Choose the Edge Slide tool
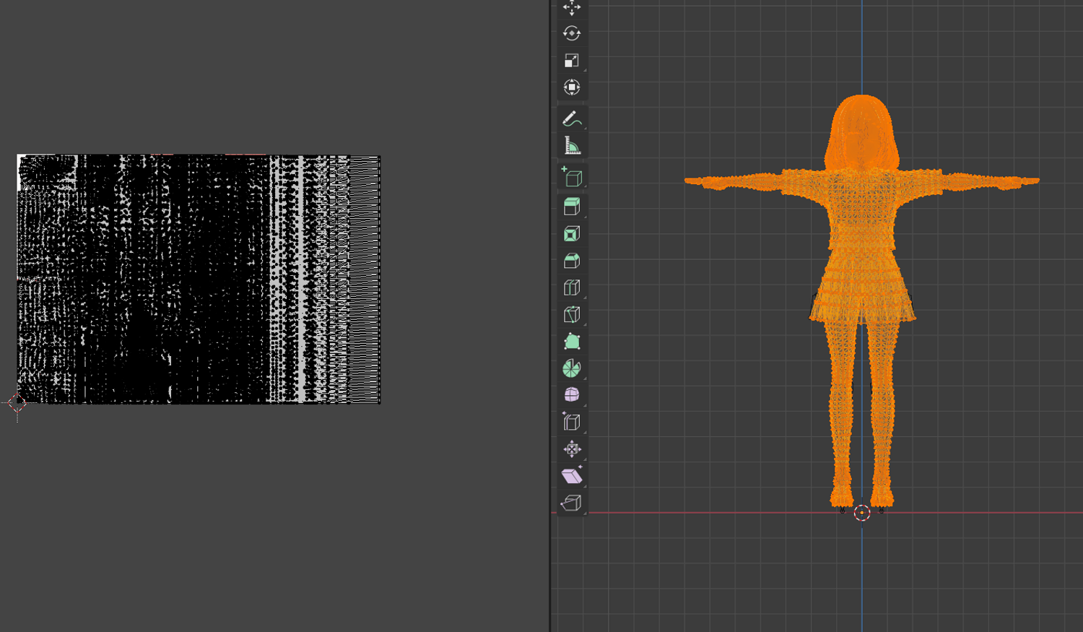This screenshot has width=1083, height=632. [x=571, y=423]
